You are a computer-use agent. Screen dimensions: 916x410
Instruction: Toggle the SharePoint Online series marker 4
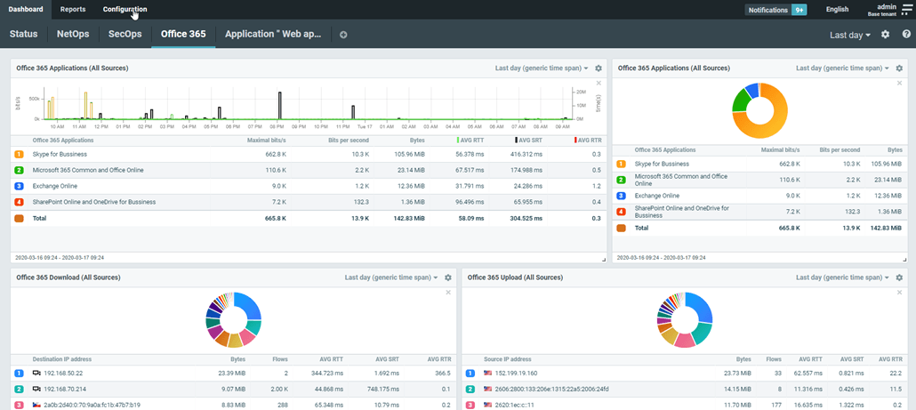(20, 202)
